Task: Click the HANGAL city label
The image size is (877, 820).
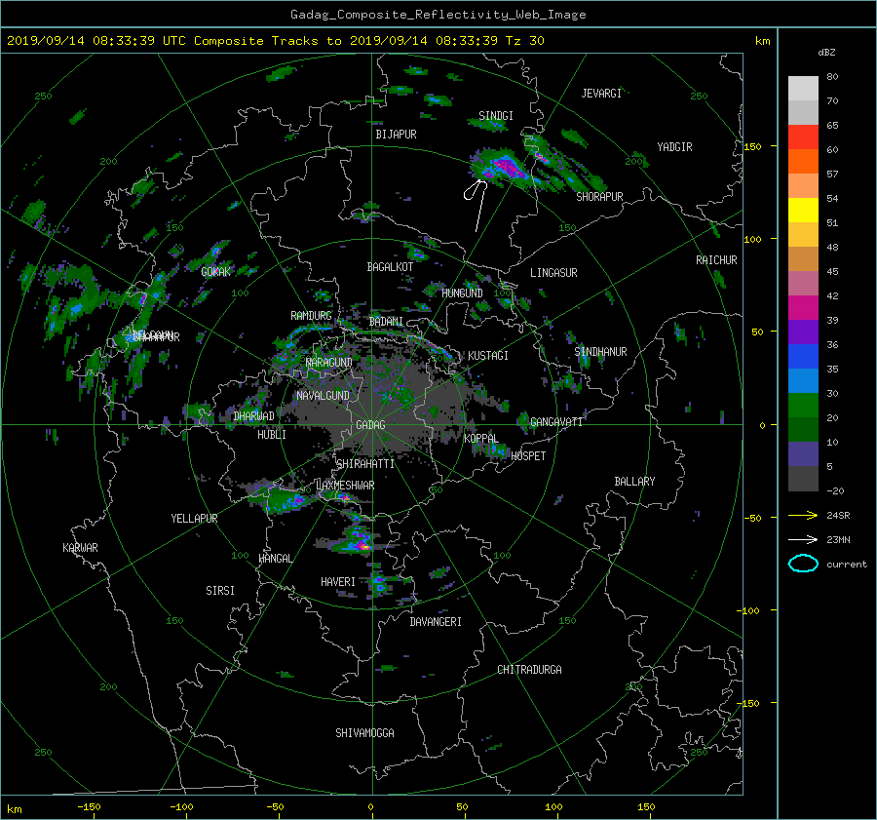Action: tap(275, 559)
